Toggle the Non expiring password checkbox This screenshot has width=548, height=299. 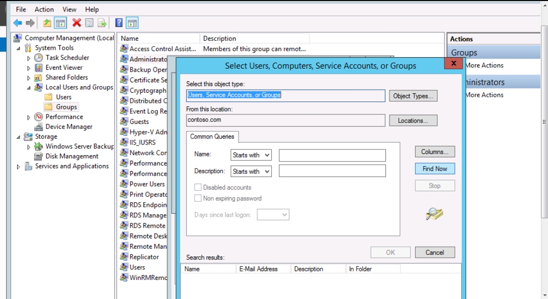tap(198, 198)
